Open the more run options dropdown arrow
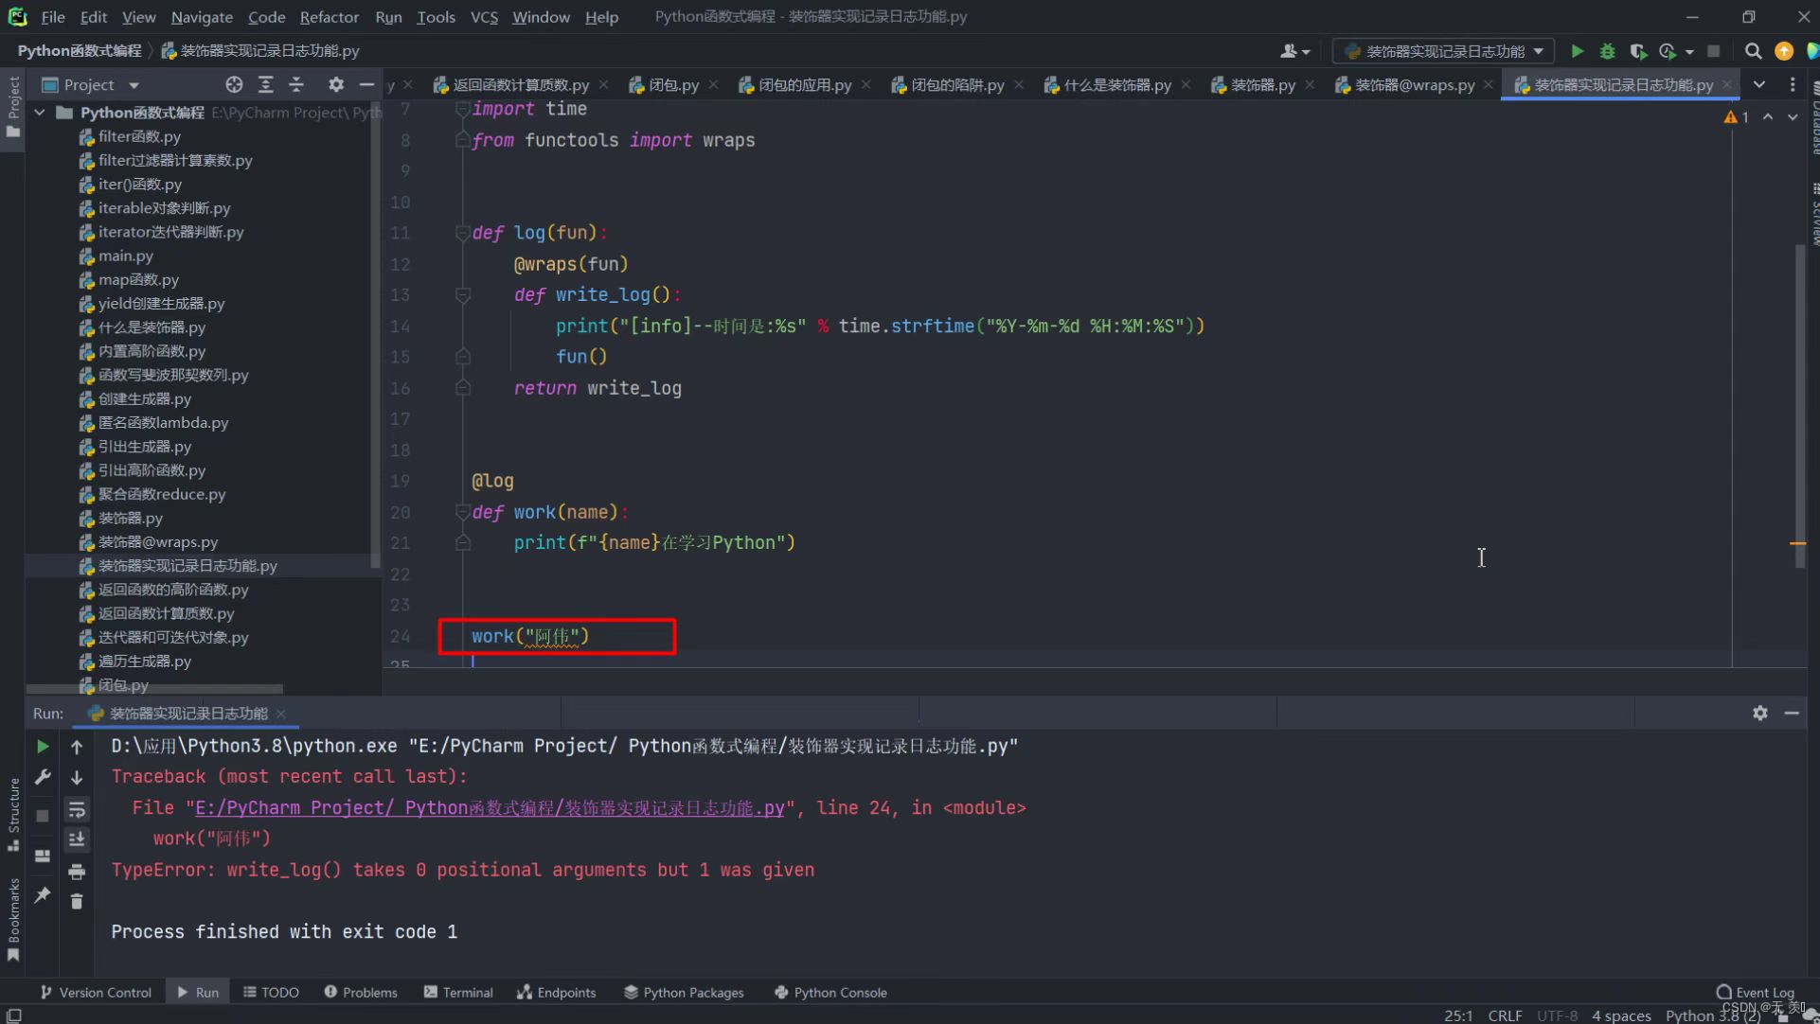The height and width of the screenshot is (1024, 1820). point(1689,52)
